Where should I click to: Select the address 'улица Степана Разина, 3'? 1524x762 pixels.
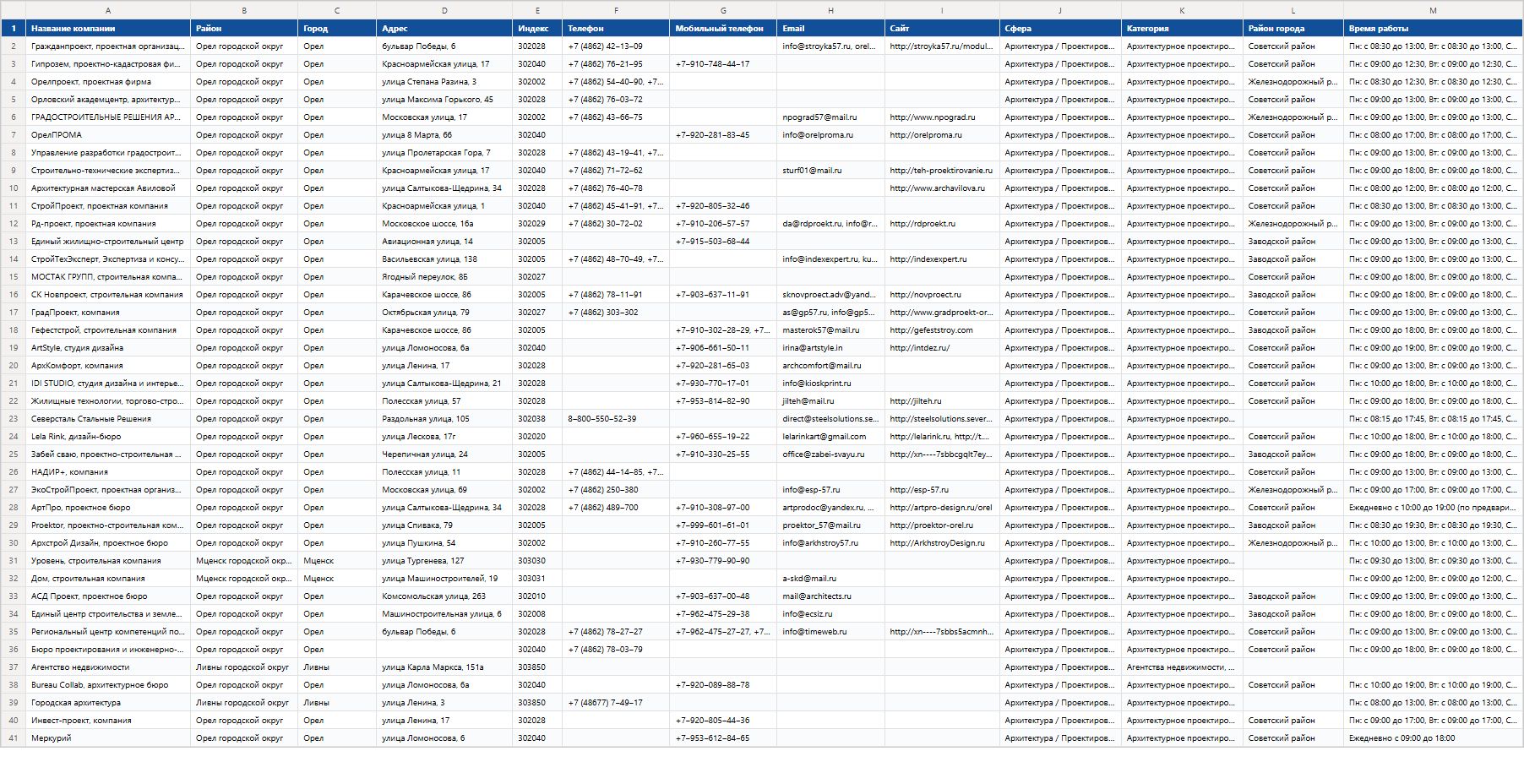point(444,82)
